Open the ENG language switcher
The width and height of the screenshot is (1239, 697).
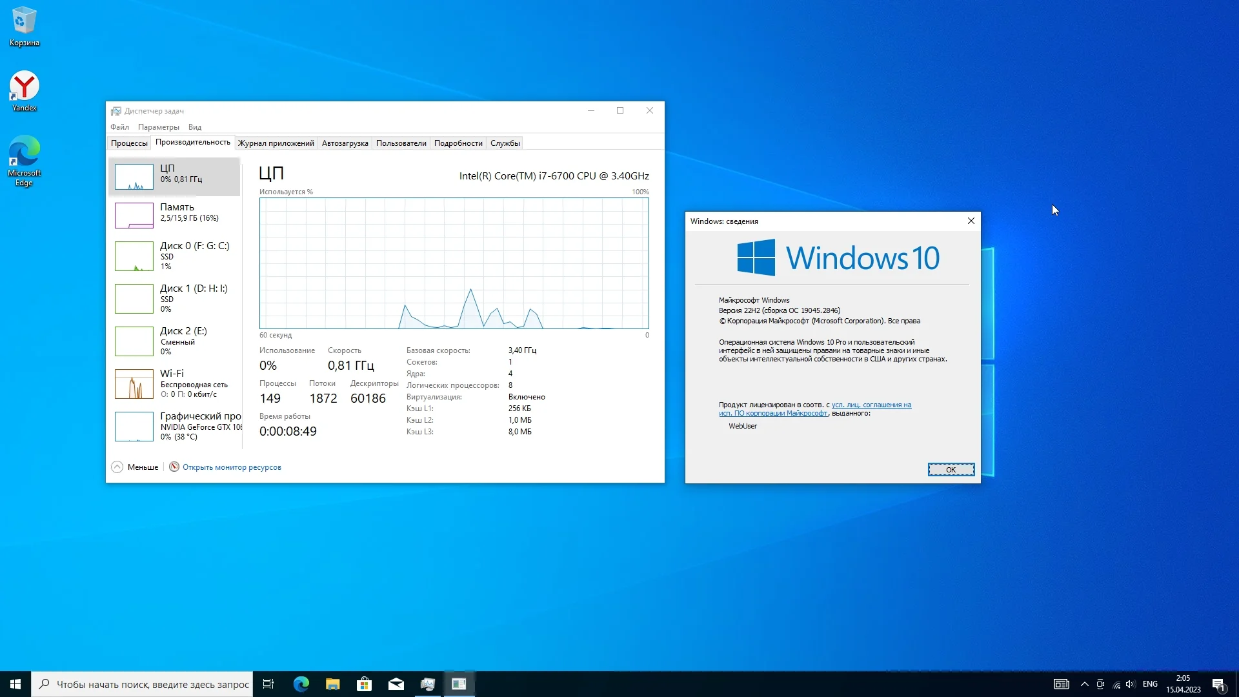(x=1150, y=684)
